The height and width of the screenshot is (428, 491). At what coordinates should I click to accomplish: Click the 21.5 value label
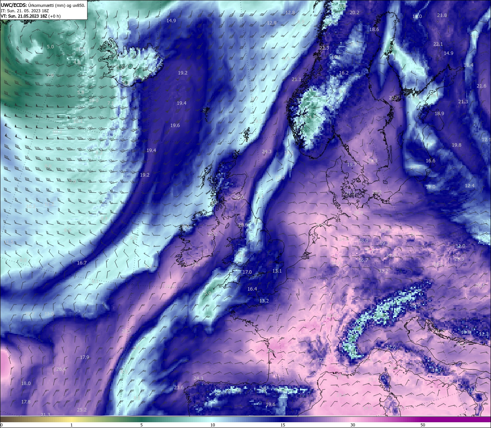(350, 193)
